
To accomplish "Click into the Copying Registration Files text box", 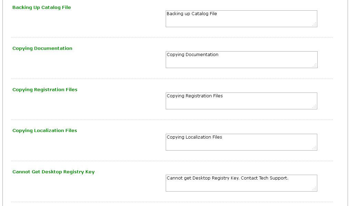I will tap(241, 102).
